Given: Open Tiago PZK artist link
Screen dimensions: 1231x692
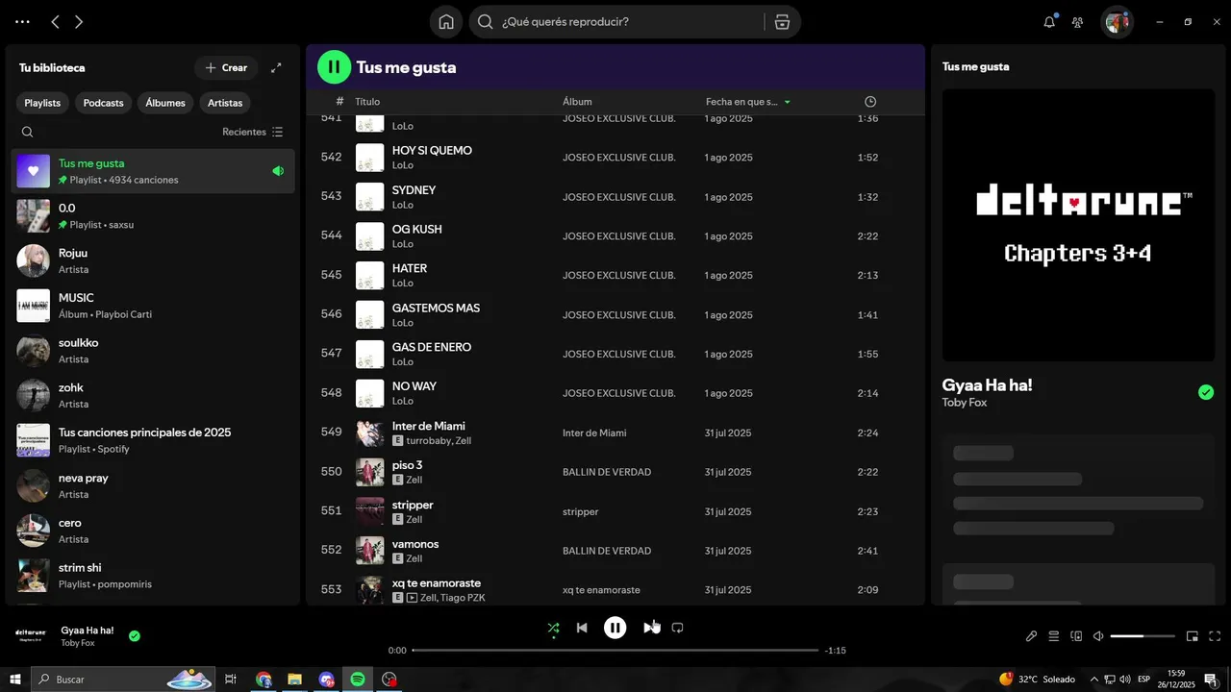Looking at the screenshot, I should pyautogui.click(x=464, y=598).
